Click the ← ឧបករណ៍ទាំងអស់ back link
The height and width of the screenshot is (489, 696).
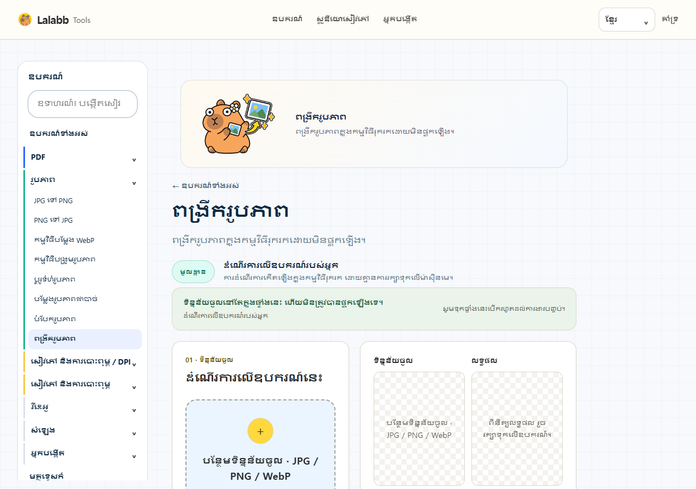tap(206, 186)
